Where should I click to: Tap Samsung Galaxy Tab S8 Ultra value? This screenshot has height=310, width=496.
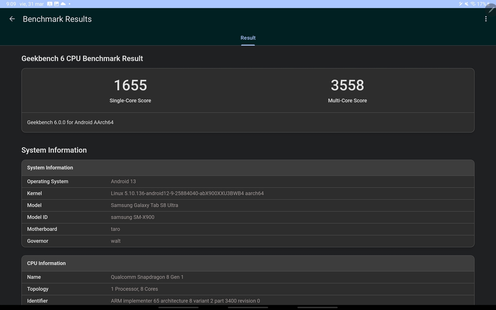click(144, 205)
